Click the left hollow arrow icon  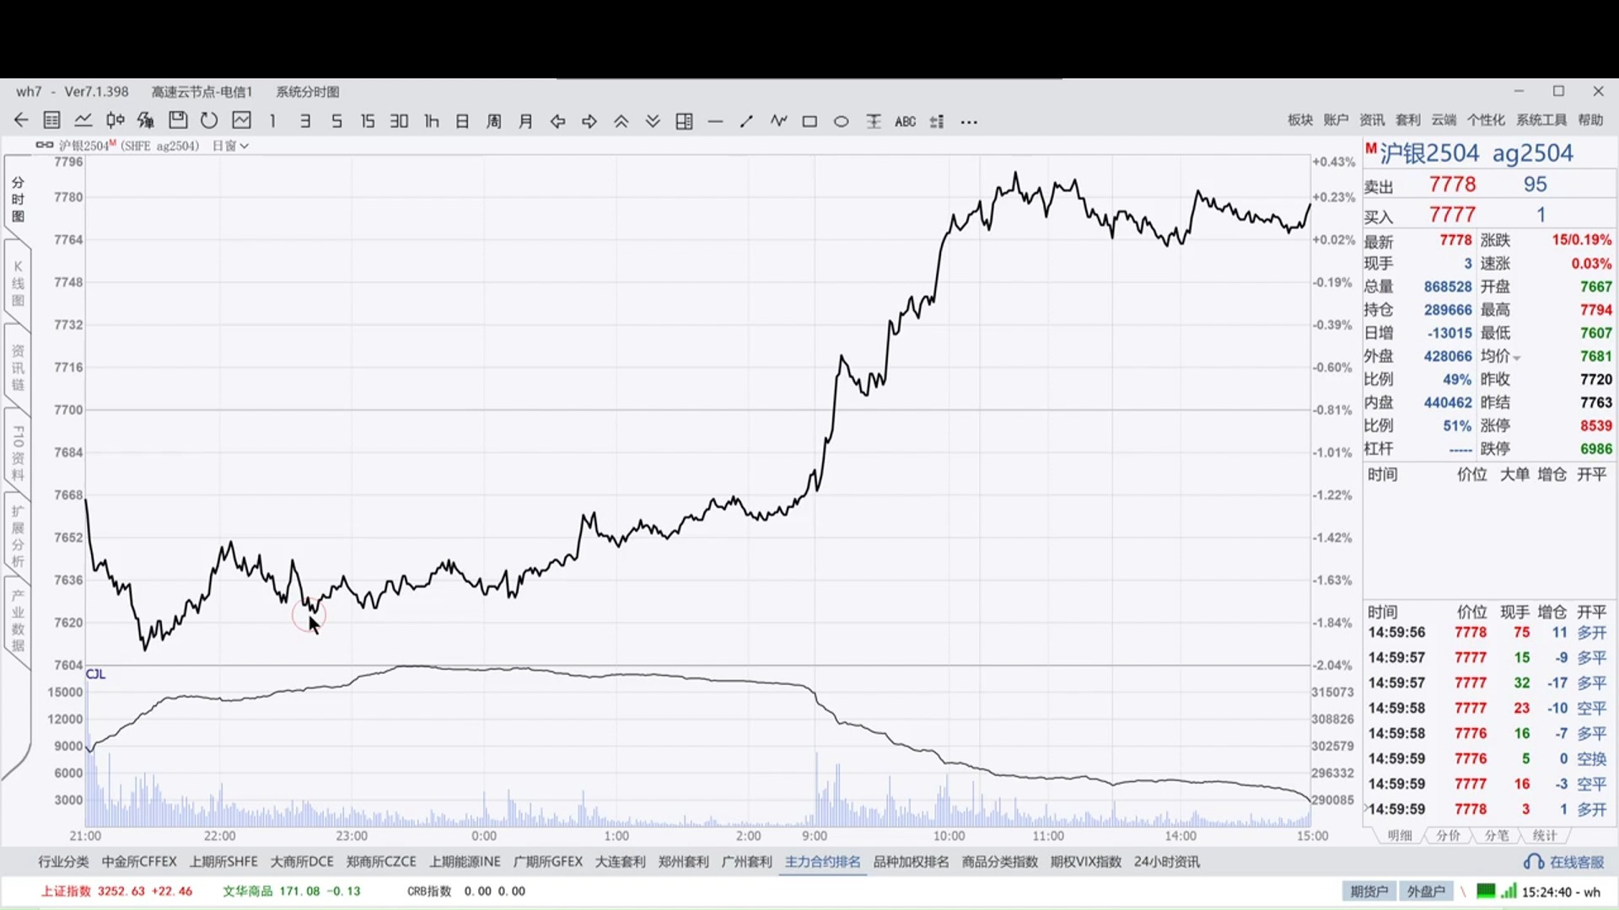(x=557, y=121)
